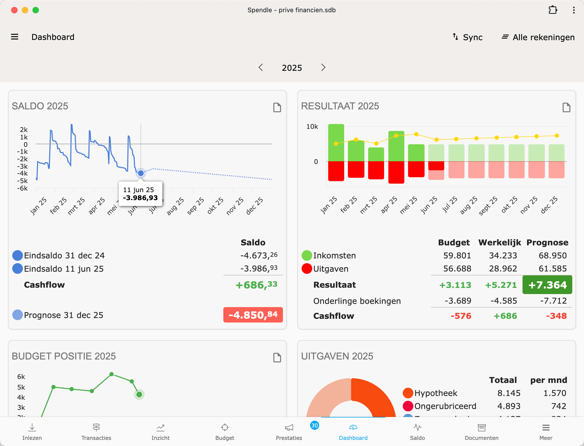Open the Prestaties tab with badge 30

[x=289, y=432]
